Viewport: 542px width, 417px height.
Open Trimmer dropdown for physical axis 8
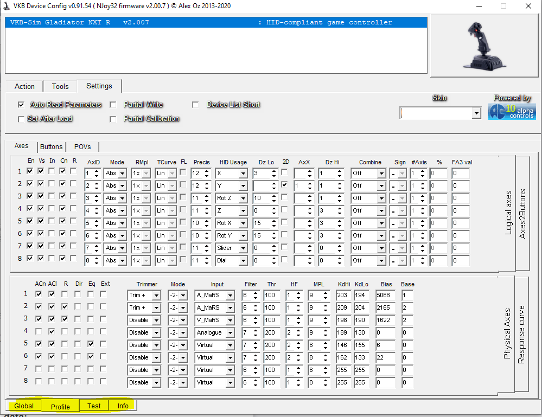point(157,382)
